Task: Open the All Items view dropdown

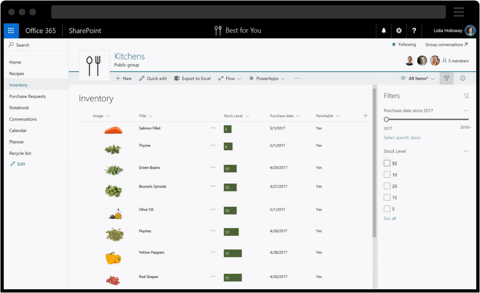Action: [x=418, y=78]
